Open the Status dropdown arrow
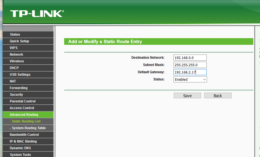Image resolution: width=260 pixels, height=157 pixels. pos(204,79)
